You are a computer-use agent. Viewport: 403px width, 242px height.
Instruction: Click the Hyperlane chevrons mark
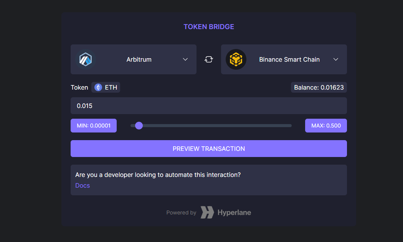(x=206, y=212)
